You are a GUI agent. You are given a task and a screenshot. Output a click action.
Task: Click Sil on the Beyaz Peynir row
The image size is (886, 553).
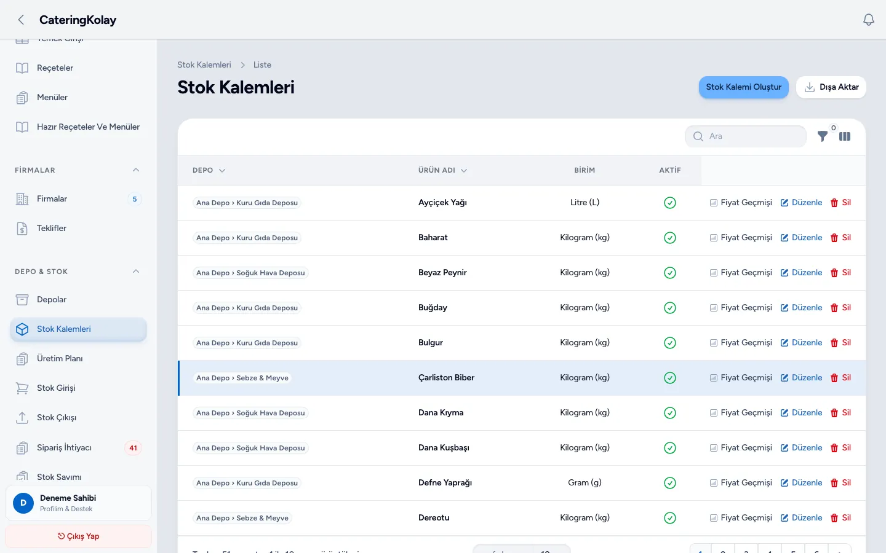[x=840, y=273]
